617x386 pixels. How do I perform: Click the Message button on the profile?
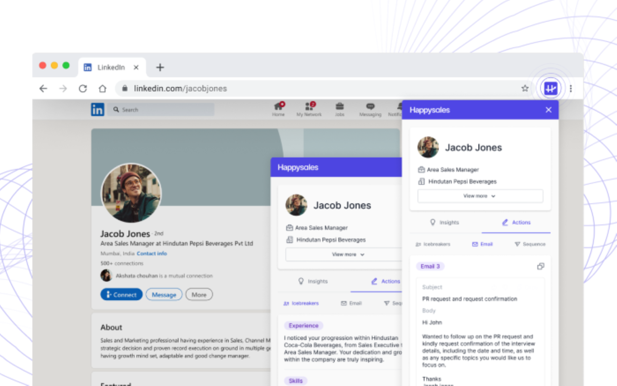(x=164, y=295)
